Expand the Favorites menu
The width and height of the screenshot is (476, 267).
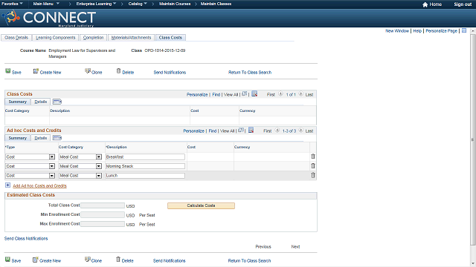12,4
